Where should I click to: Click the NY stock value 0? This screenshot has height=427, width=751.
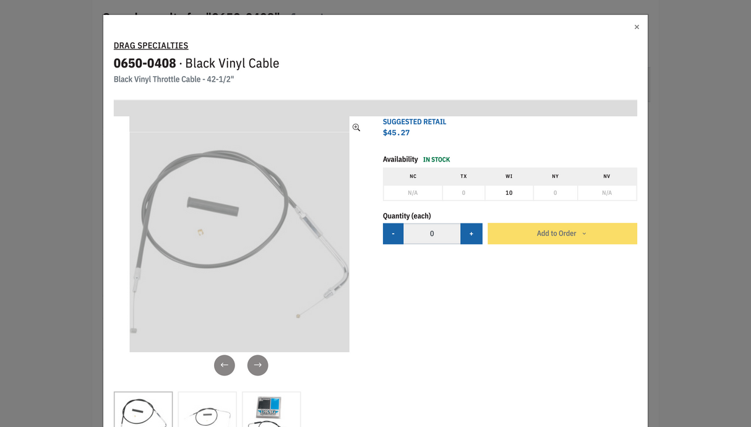(556, 193)
